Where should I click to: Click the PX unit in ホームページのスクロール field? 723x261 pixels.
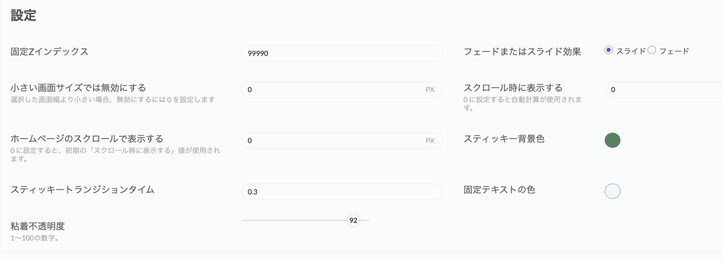click(x=430, y=140)
